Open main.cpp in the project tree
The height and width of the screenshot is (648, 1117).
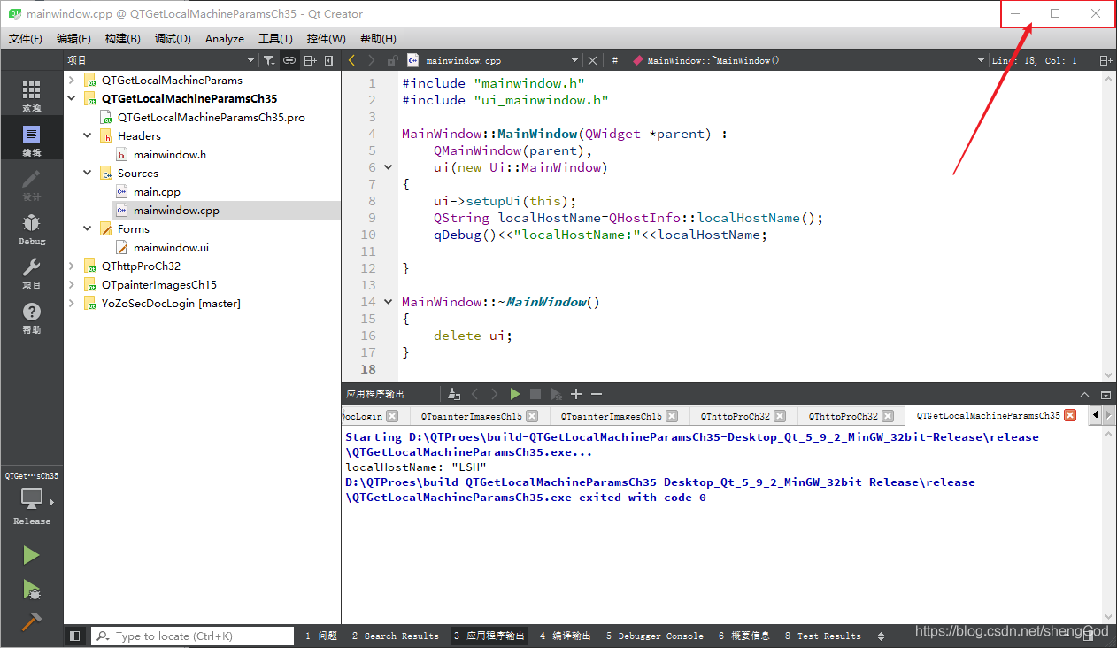pyautogui.click(x=157, y=191)
